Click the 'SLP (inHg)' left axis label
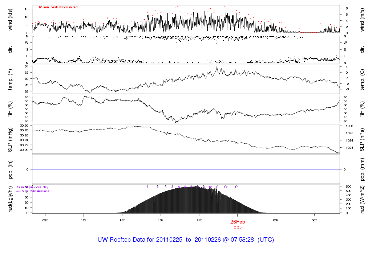372x254 pixels. point(11,139)
